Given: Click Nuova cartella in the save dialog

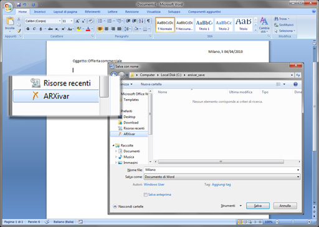Looking at the screenshot, I should (x=151, y=84).
